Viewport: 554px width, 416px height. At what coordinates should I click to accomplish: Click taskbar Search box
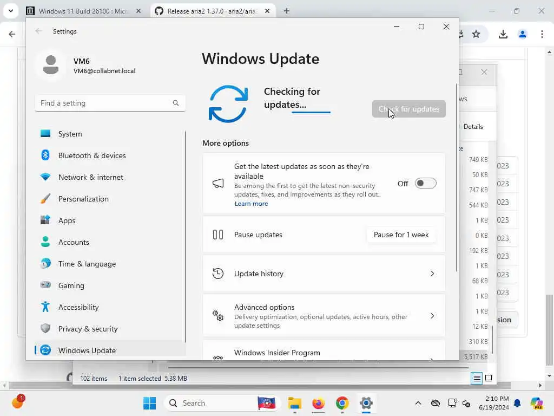[222, 403]
